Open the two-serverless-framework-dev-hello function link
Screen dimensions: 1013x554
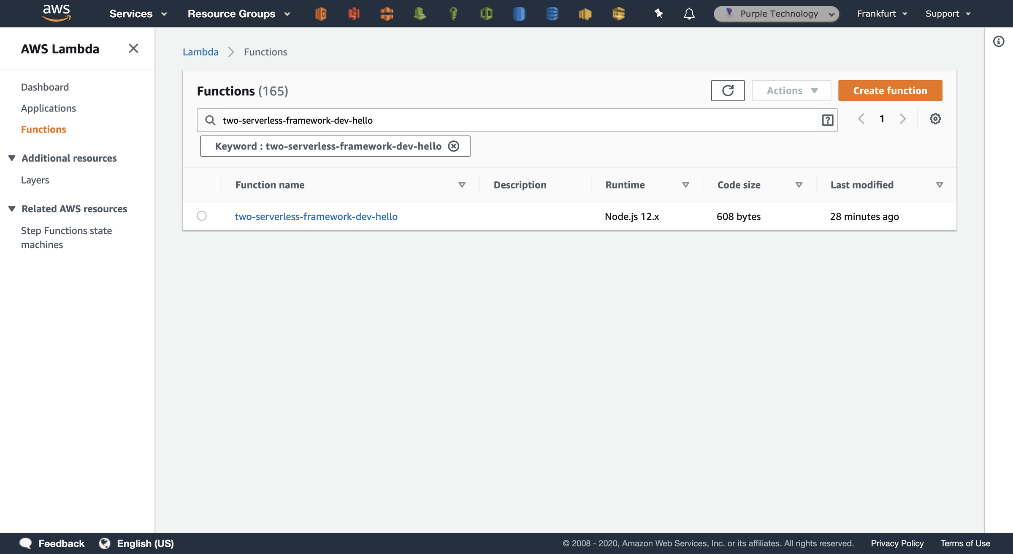[316, 216]
